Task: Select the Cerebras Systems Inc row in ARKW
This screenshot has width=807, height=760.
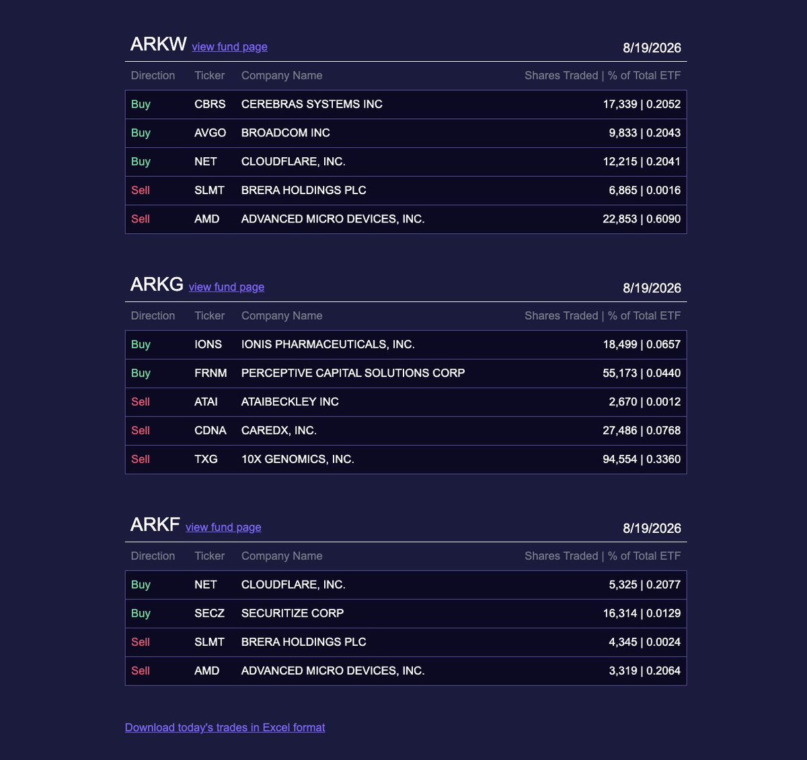Action: click(406, 105)
